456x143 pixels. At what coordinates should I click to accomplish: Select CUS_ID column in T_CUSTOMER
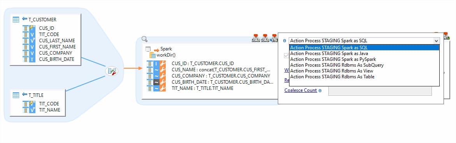click(47, 28)
